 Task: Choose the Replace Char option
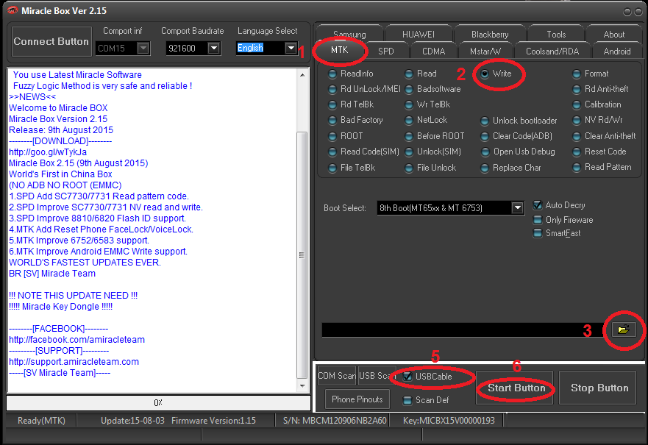coord(511,168)
